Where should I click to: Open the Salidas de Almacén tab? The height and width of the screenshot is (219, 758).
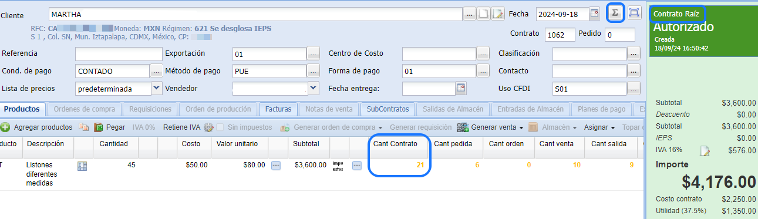click(454, 109)
